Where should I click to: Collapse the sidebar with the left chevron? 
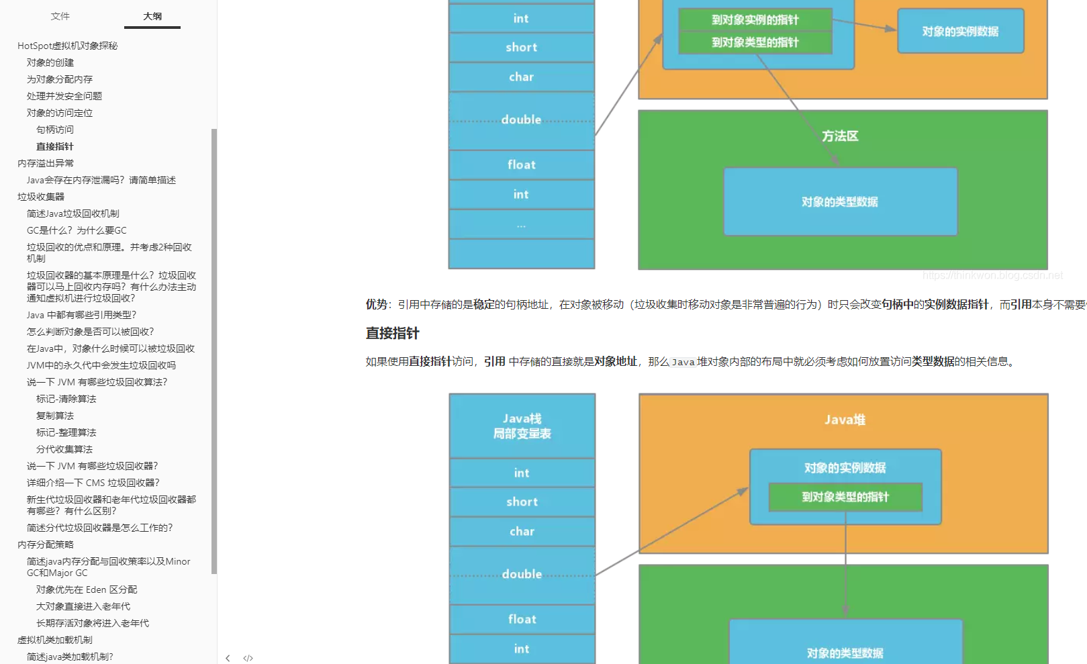[x=228, y=658]
